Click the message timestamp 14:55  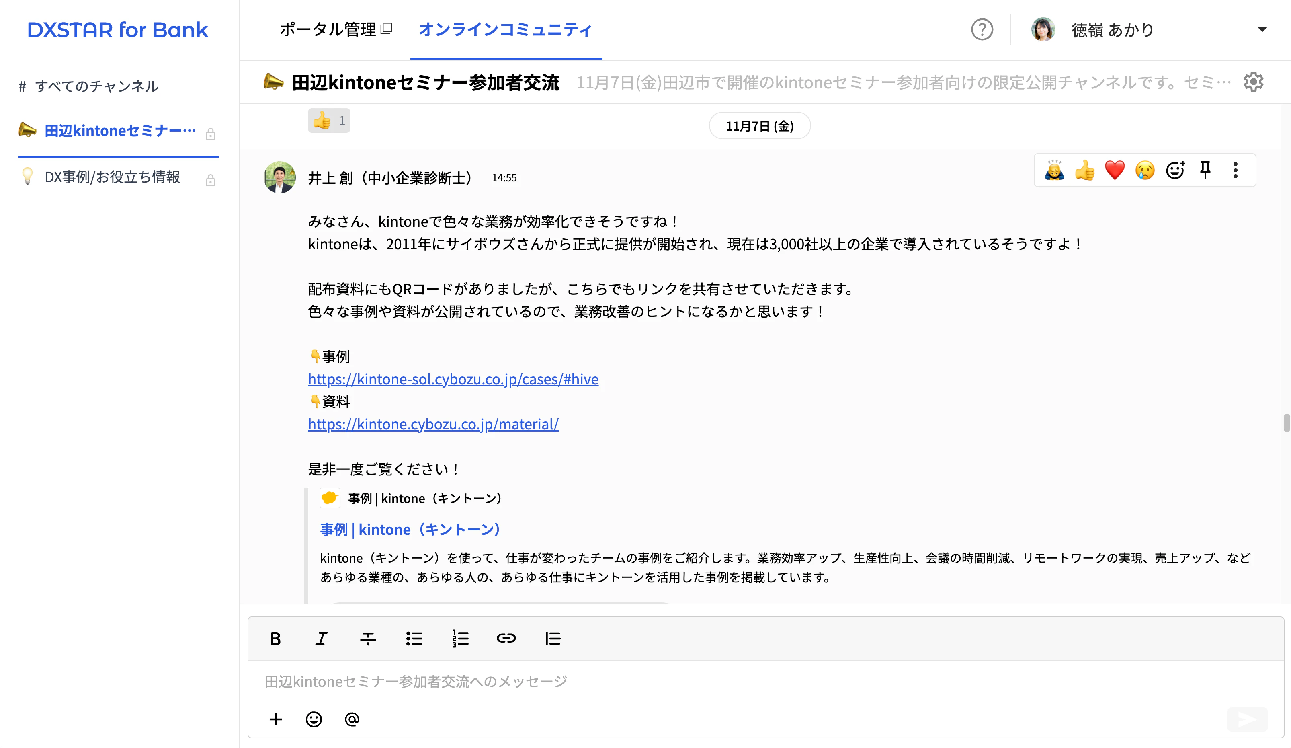pyautogui.click(x=504, y=178)
